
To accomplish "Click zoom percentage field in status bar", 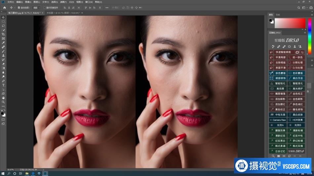I will coord(11,170).
